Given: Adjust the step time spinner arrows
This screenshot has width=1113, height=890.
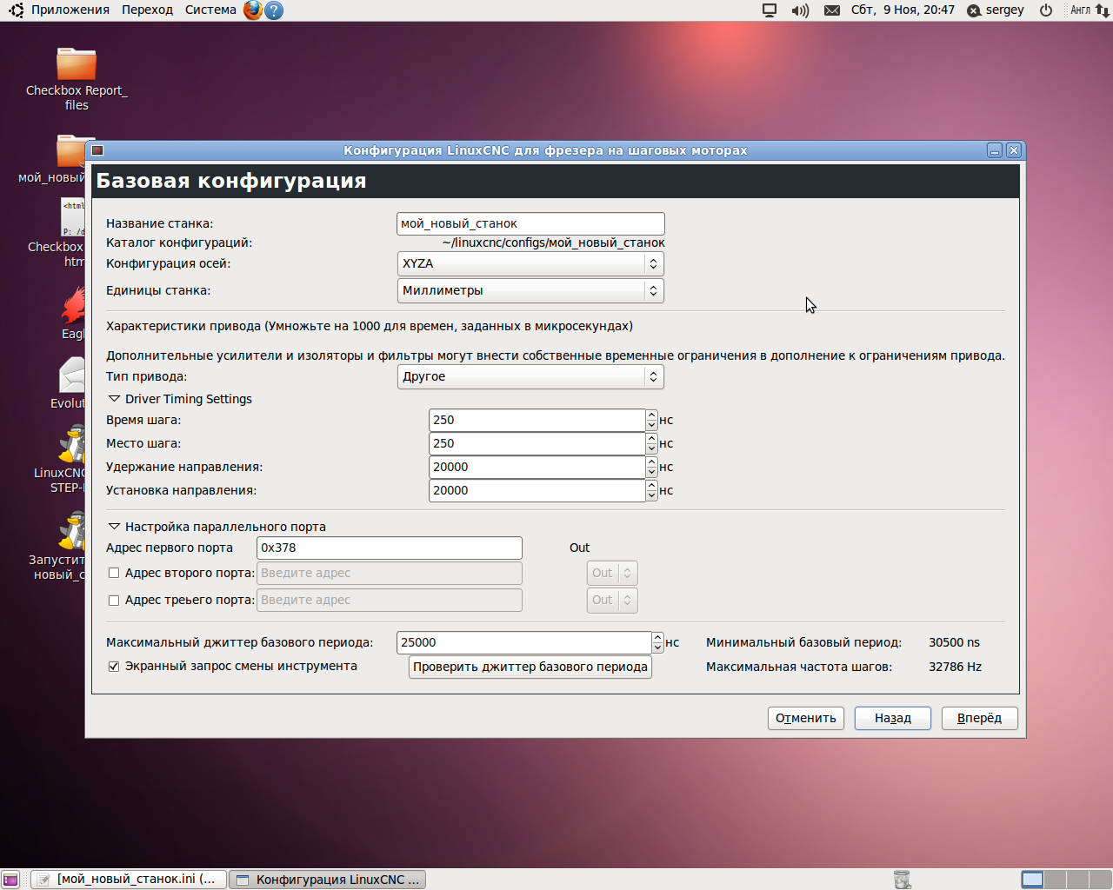Looking at the screenshot, I should coord(651,420).
